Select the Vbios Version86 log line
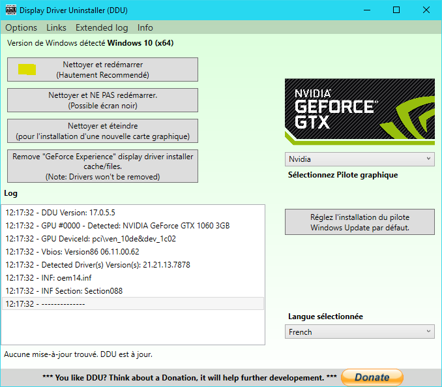442x387 pixels. (x=133, y=251)
